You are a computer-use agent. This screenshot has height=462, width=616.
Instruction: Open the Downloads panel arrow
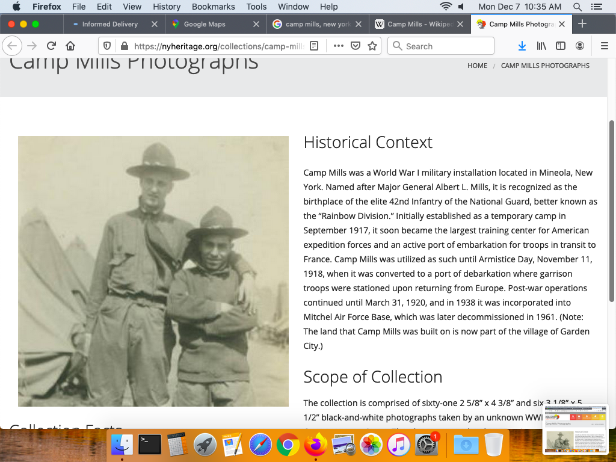point(522,46)
